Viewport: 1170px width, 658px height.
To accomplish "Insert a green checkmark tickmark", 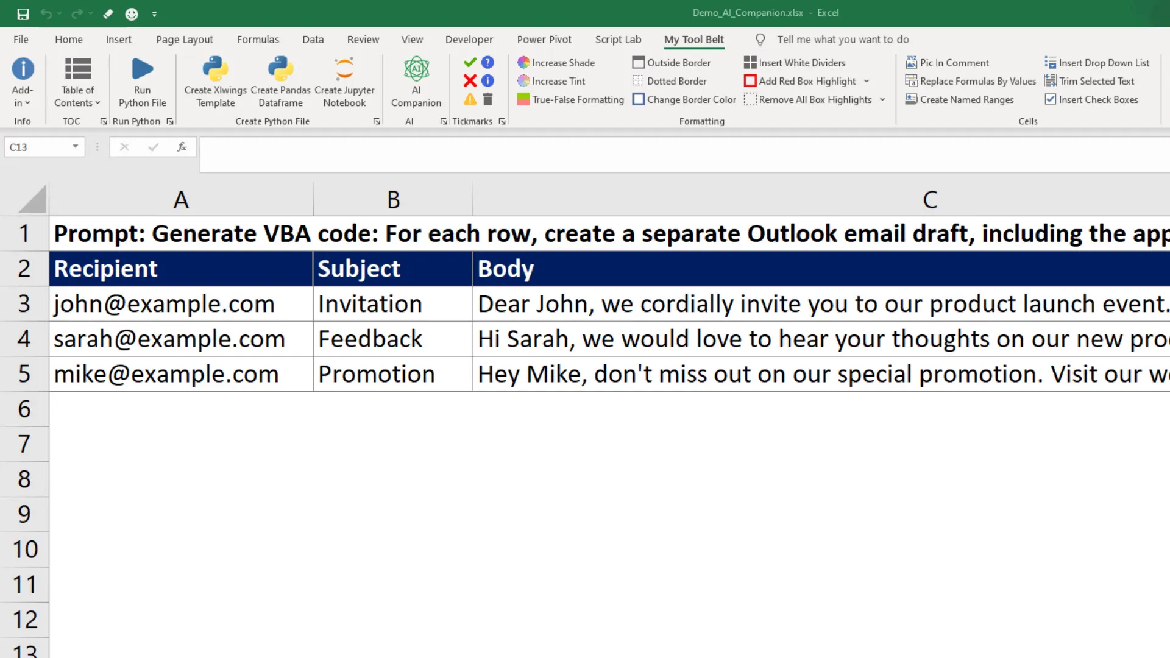I will click(469, 62).
